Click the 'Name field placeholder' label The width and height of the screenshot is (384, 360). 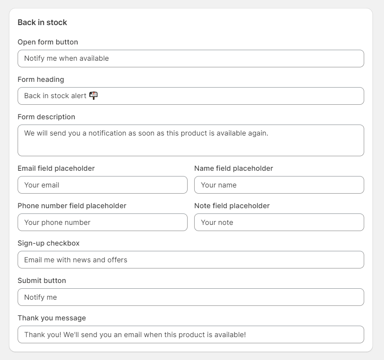[x=234, y=169]
